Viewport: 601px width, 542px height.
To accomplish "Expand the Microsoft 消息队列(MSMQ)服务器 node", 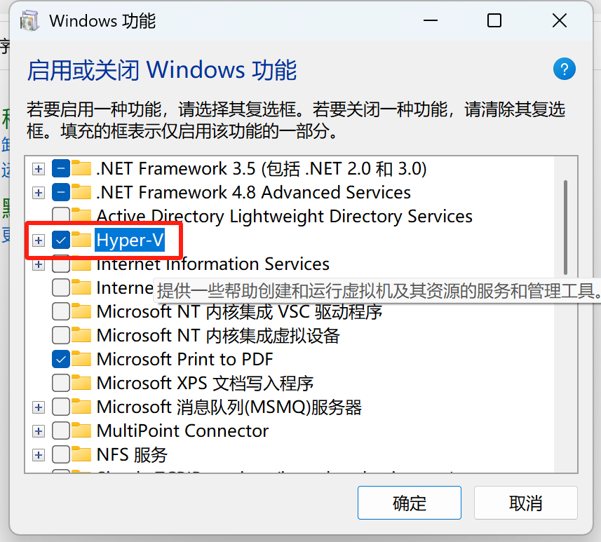I will pyautogui.click(x=39, y=407).
